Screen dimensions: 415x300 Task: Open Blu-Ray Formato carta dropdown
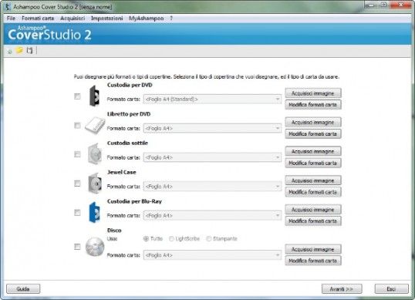[212, 216]
